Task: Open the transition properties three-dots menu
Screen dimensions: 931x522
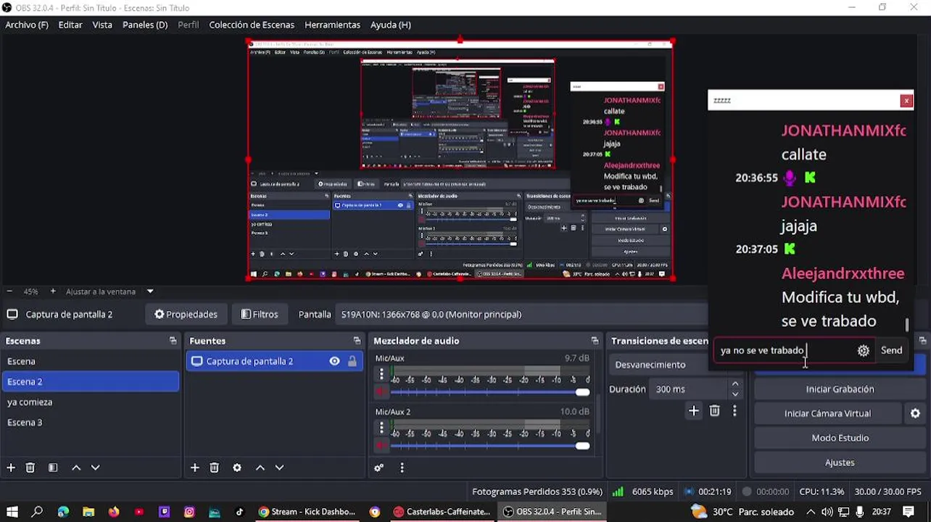Action: click(735, 411)
